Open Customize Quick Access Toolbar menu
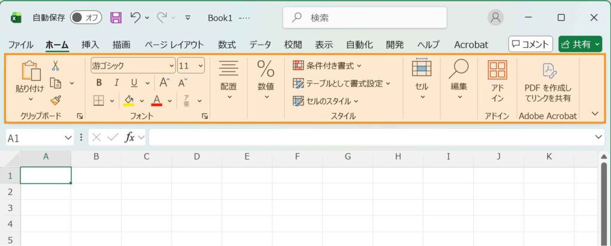Screen dimensions: 611x246 coord(188,17)
